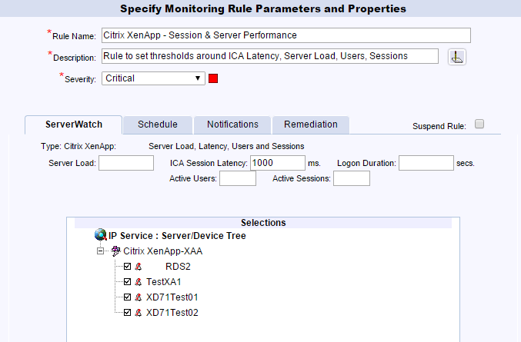Viewport: 521px width, 342px height.
Task: Click the Active Sessions input field
Action: pos(352,178)
